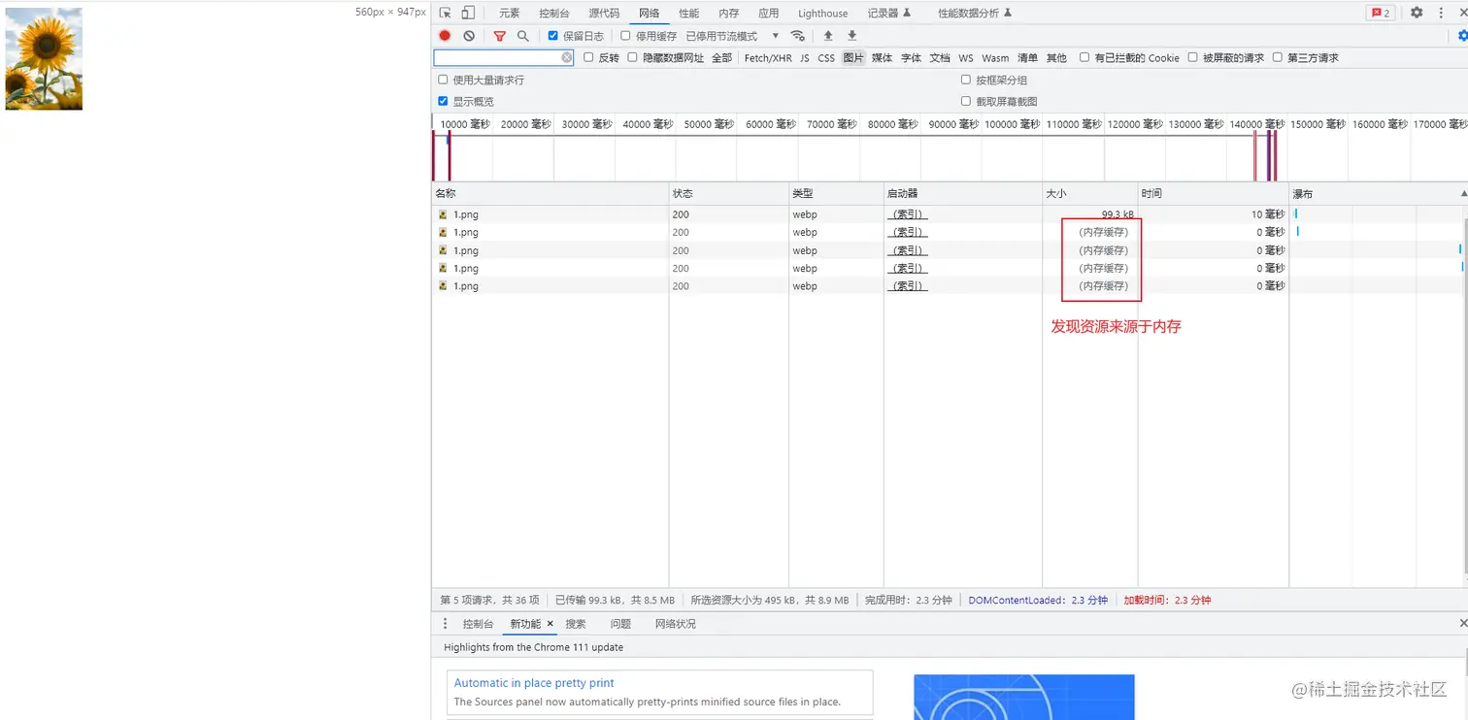Filter requests by 媒体
The height and width of the screenshot is (720, 1468).
click(883, 58)
